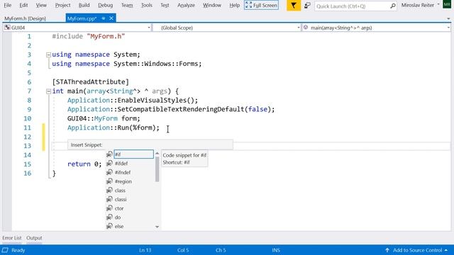Click the Ready status icon
This screenshot has width=454, height=255.
(x=5, y=250)
